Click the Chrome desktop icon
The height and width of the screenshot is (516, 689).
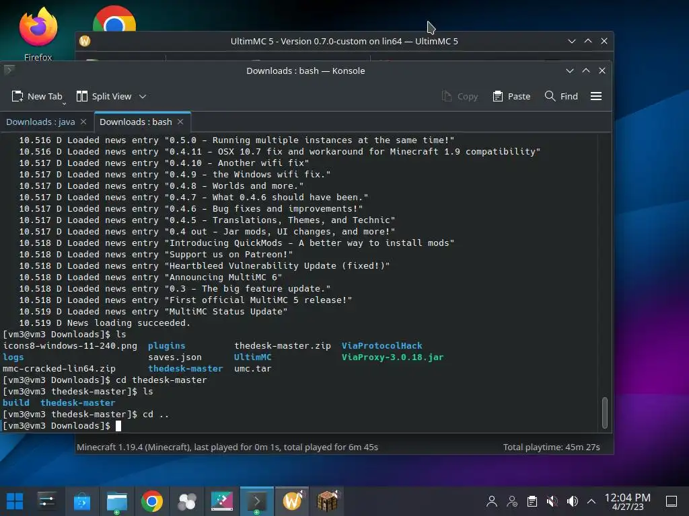(x=114, y=18)
